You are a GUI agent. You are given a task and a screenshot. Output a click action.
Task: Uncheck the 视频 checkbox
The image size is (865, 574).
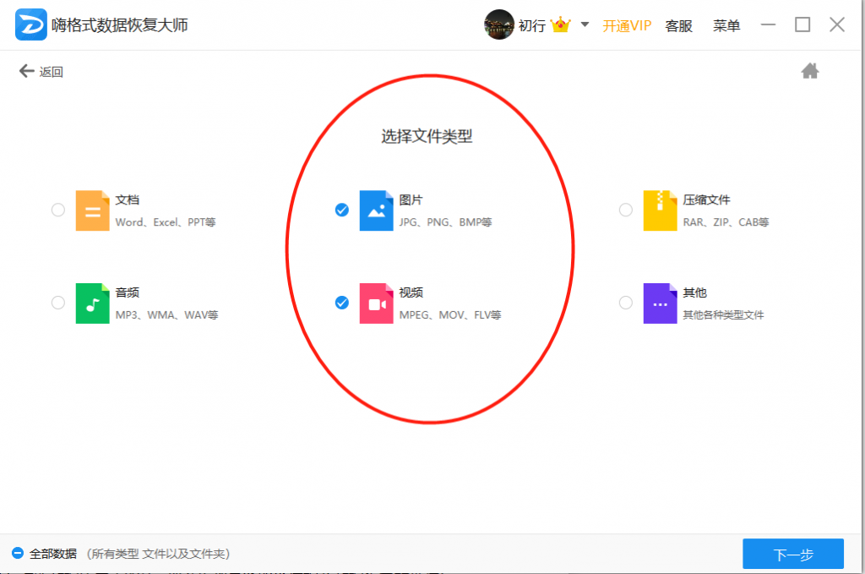[x=342, y=303]
